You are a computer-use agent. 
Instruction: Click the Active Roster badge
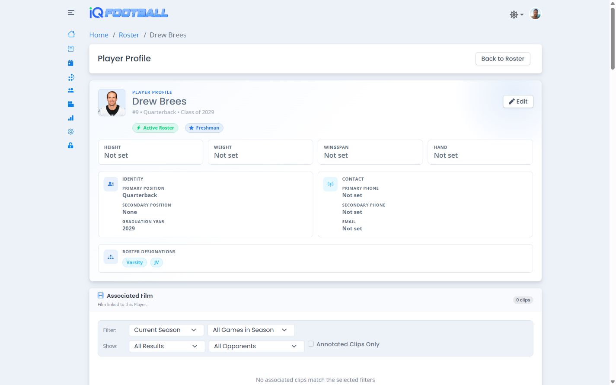point(155,128)
